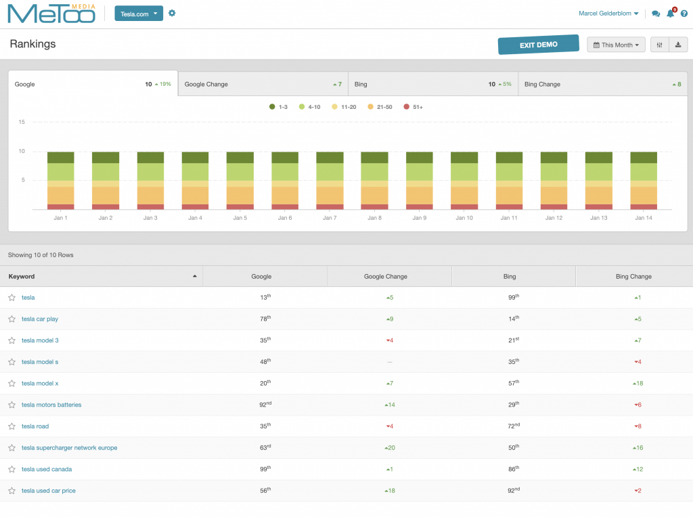Viewport: 693px width, 517px height.
Task: Open the settings gear next to Tesla.com
Action: pyautogui.click(x=172, y=14)
